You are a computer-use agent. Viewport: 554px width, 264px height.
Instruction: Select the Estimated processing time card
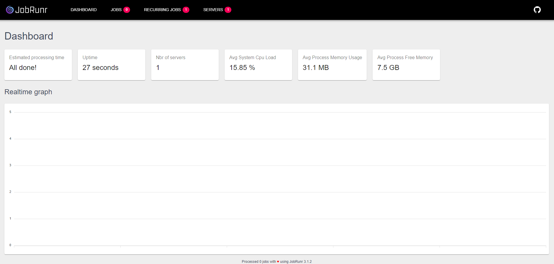[38, 65]
